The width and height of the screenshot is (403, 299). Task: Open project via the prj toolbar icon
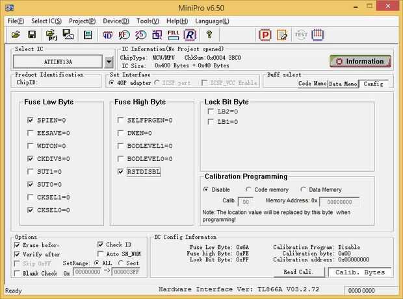pos(51,35)
